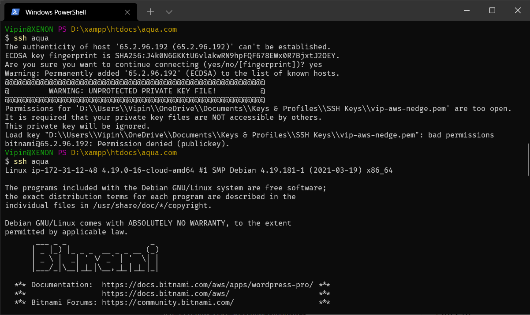This screenshot has height=315, width=530.
Task: Click the 'Are you sure you want to continue' prompt
Action: [x=164, y=65]
